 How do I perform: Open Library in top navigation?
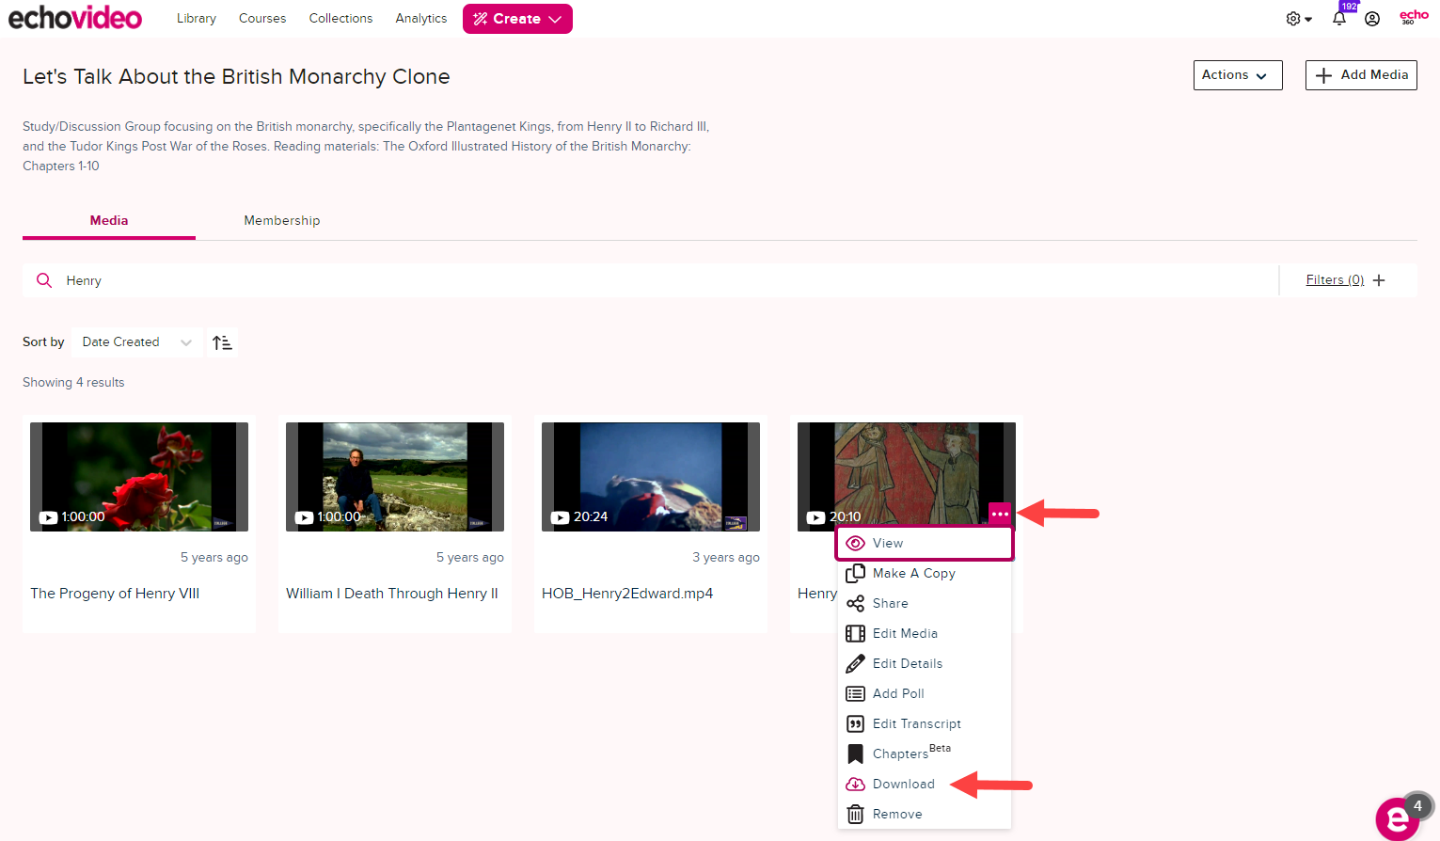pyautogui.click(x=197, y=18)
